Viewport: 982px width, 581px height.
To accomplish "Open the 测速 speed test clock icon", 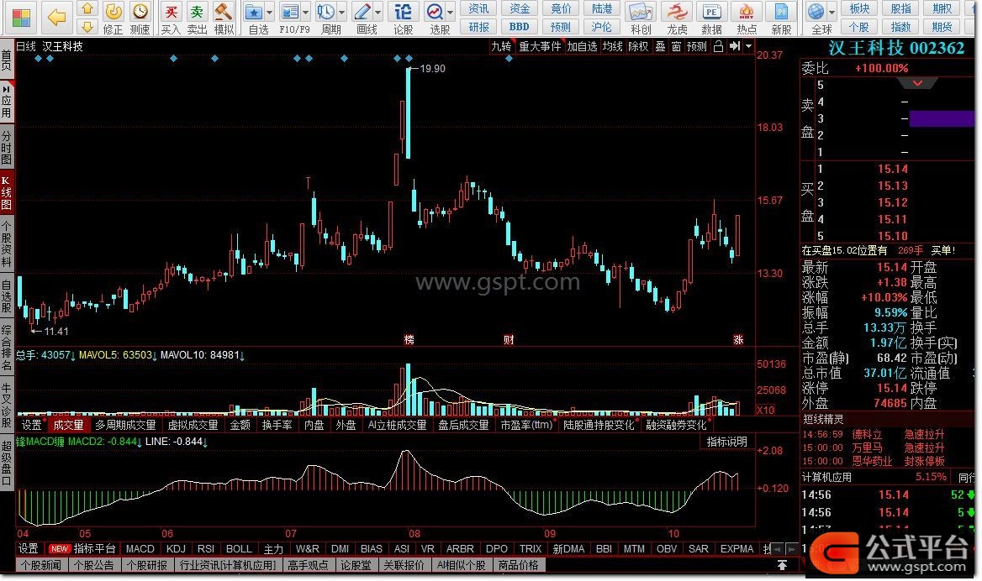I will tap(140, 18).
